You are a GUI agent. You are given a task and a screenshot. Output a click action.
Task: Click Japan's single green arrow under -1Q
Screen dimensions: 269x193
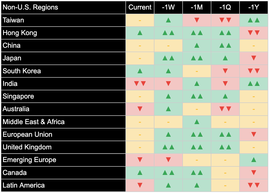tap(225, 58)
